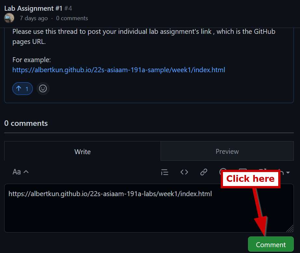Image resolution: width=300 pixels, height=253 pixels.
Task: Upvote the Lab Assignment #1 discussion
Action: pyautogui.click(x=22, y=89)
